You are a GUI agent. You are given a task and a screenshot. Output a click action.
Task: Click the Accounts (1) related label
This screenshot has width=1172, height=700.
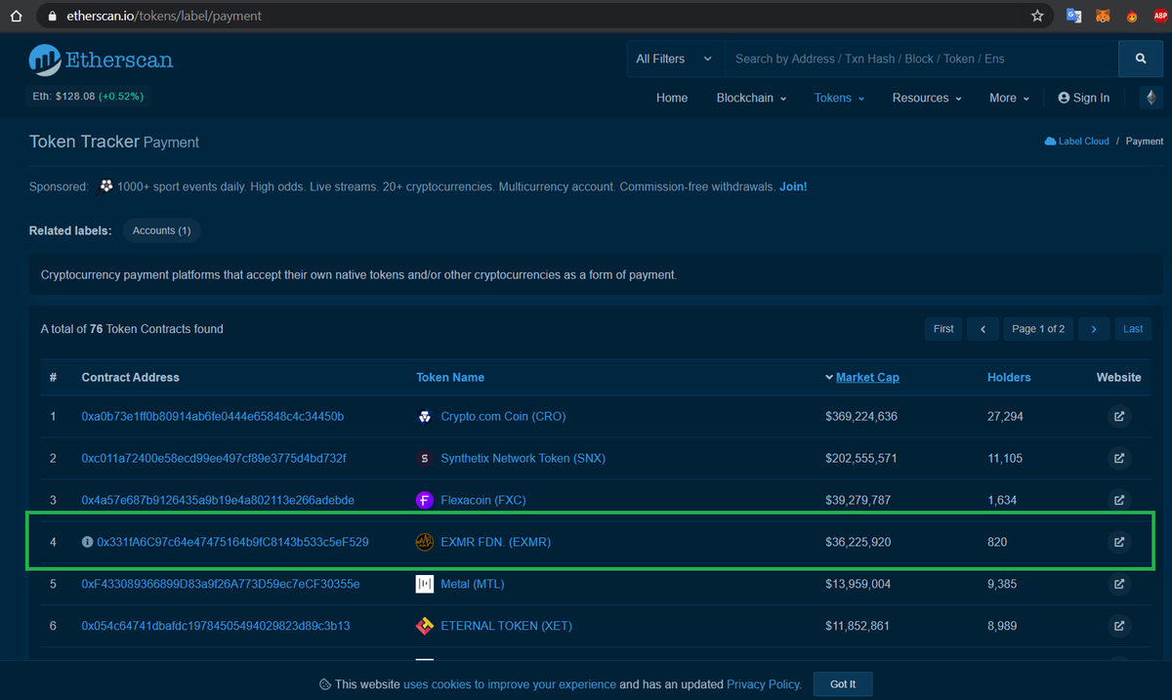(x=161, y=230)
